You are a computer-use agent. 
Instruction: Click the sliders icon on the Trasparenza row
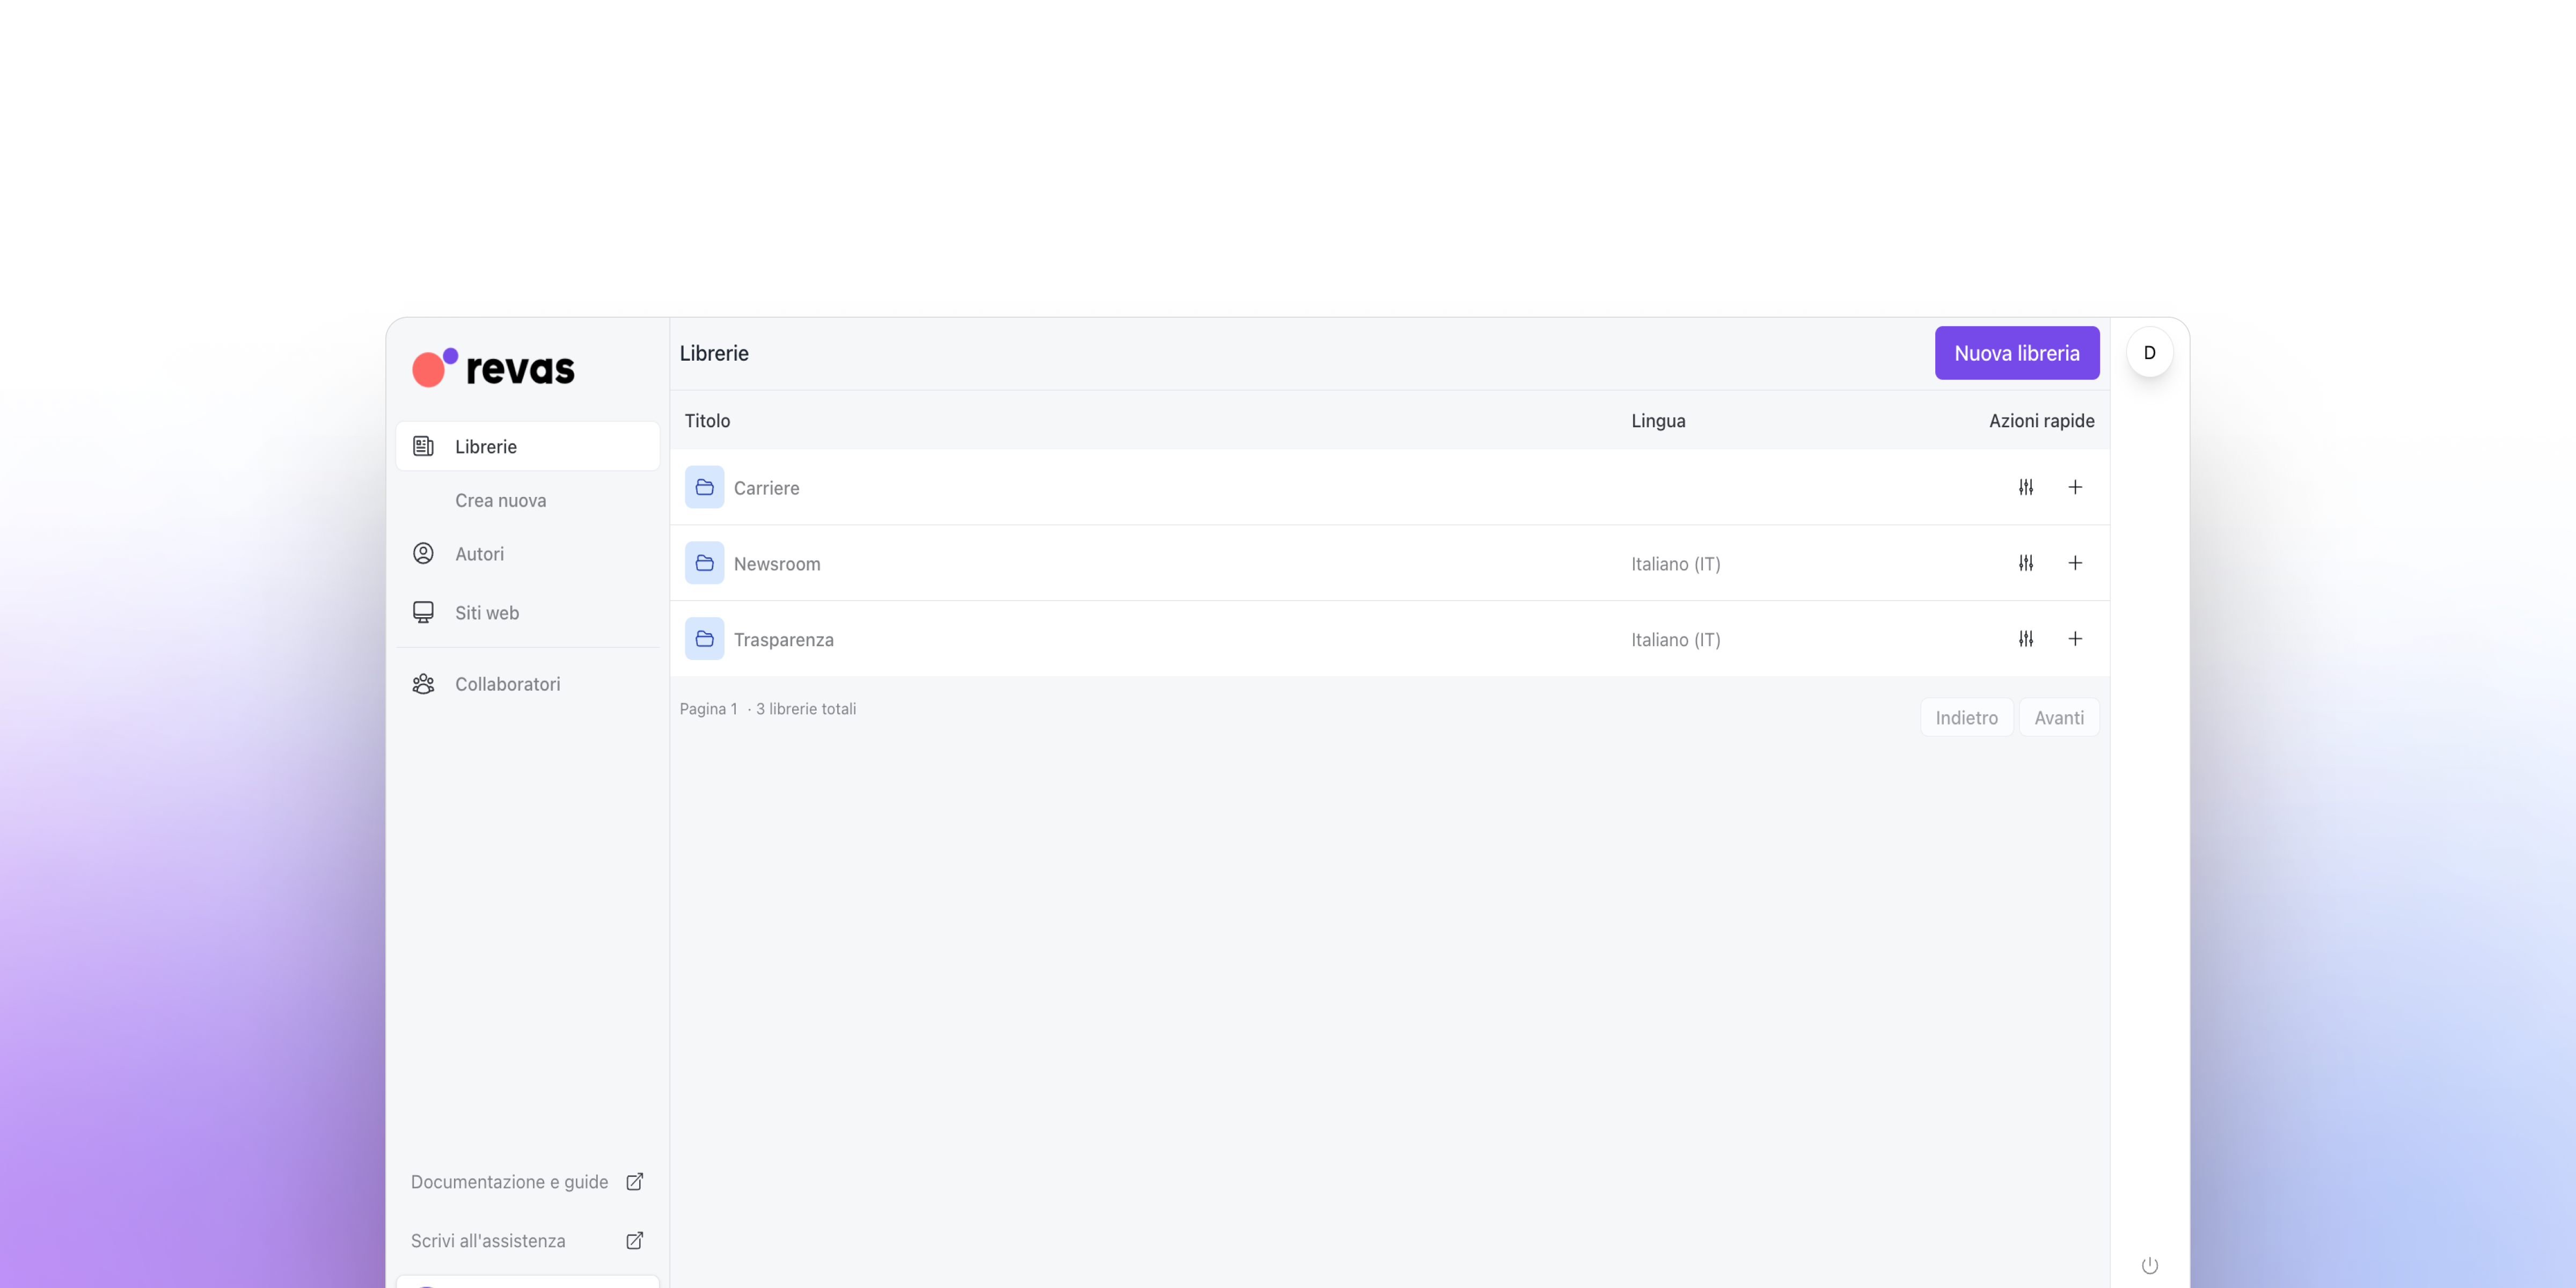point(2026,638)
